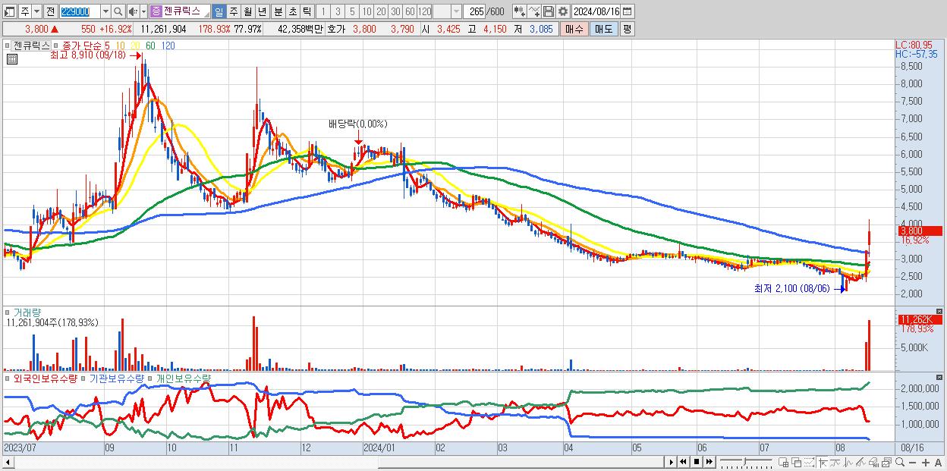Screen dimensions: 947x471
Task: Zoom in chart with plus icon
Action: point(925,463)
